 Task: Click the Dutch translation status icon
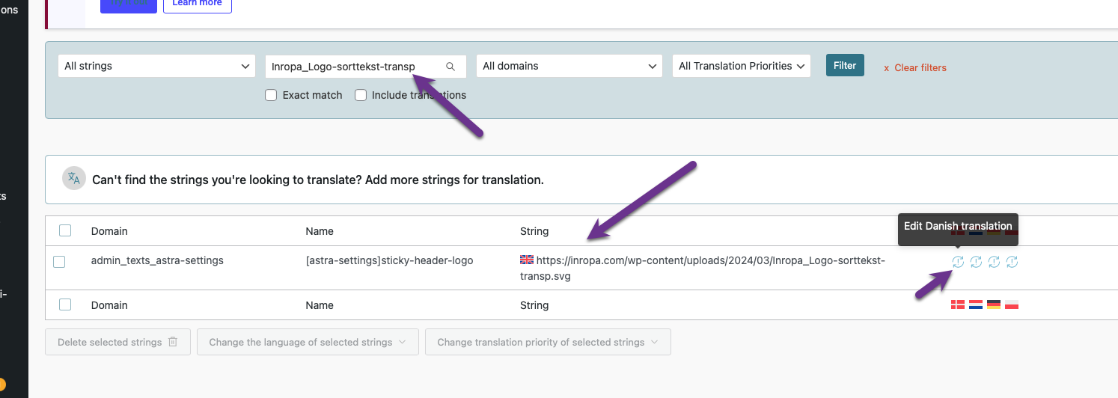pyautogui.click(x=976, y=261)
